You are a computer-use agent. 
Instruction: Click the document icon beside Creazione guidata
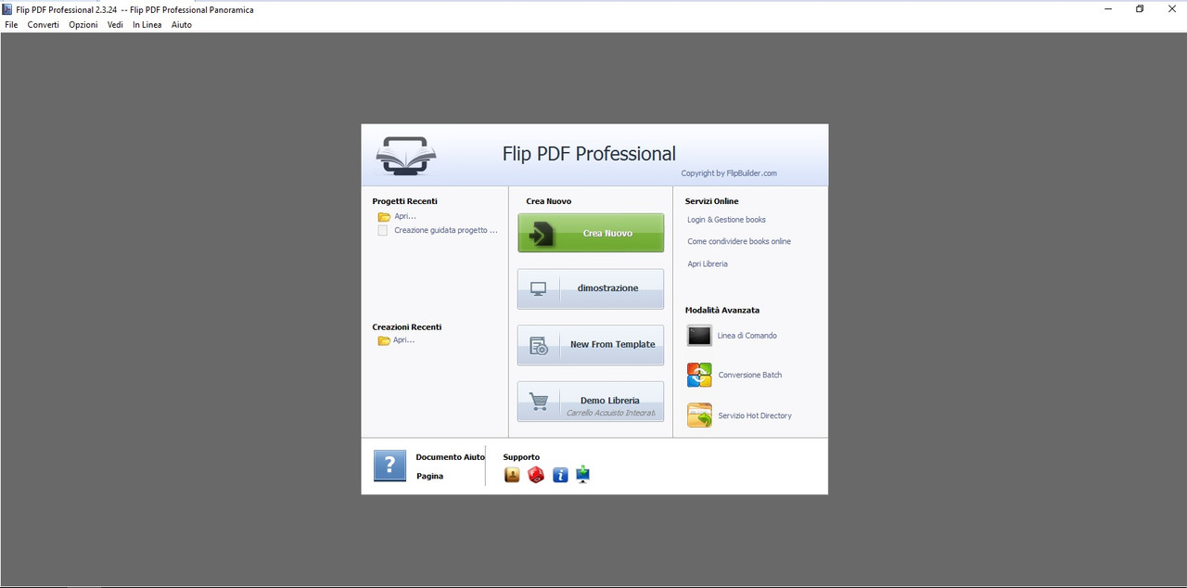click(383, 231)
